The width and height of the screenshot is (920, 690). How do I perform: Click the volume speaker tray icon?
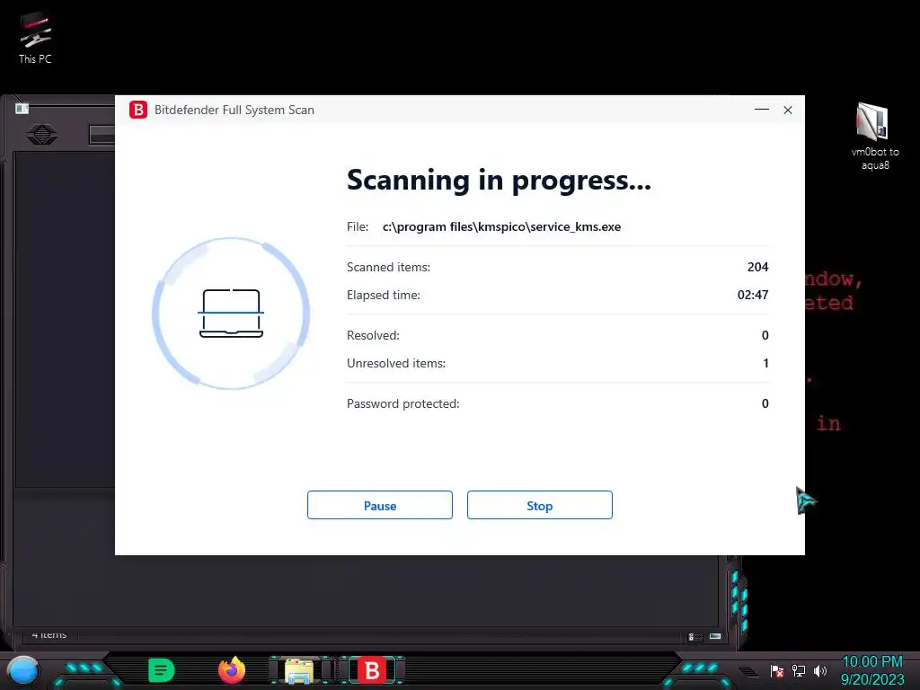pos(820,671)
